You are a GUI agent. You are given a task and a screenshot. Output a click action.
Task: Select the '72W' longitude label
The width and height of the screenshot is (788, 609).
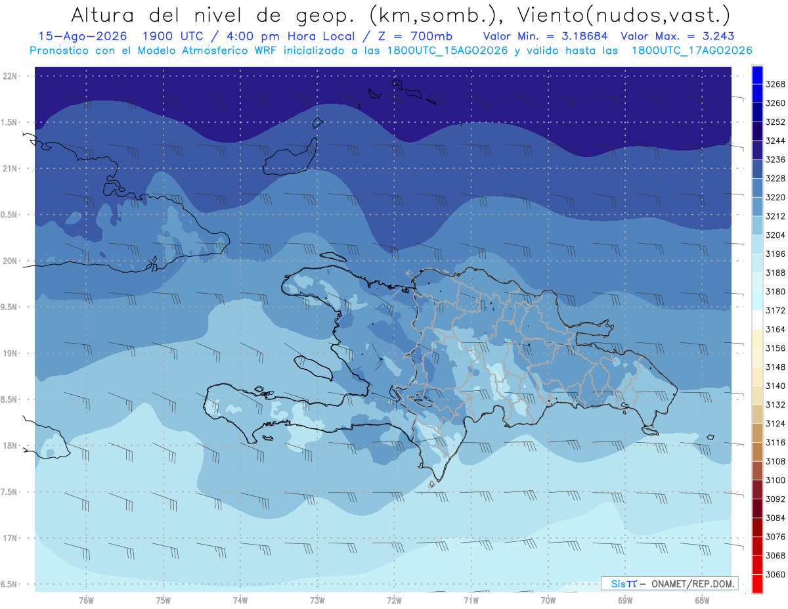[x=394, y=600]
